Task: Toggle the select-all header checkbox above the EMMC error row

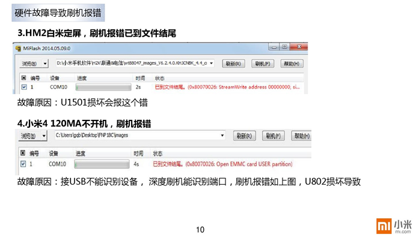Action: pyautogui.click(x=23, y=153)
